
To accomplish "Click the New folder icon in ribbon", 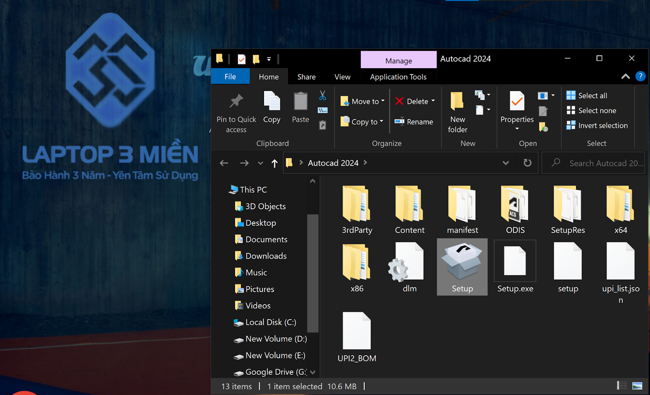I will (x=457, y=101).
